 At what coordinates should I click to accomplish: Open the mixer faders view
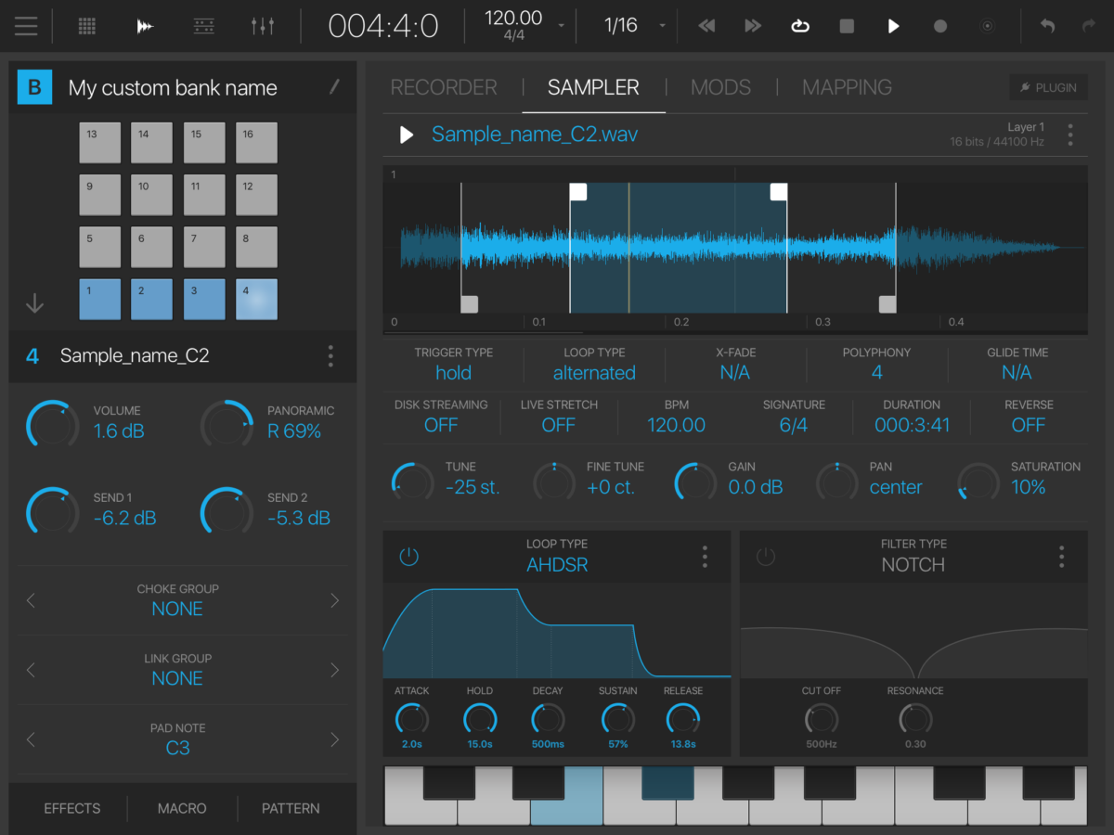[x=263, y=26]
